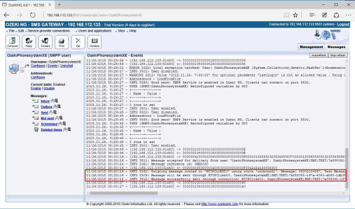
Task: Click the ozekisms.com website link
Action: [x=220, y=204]
